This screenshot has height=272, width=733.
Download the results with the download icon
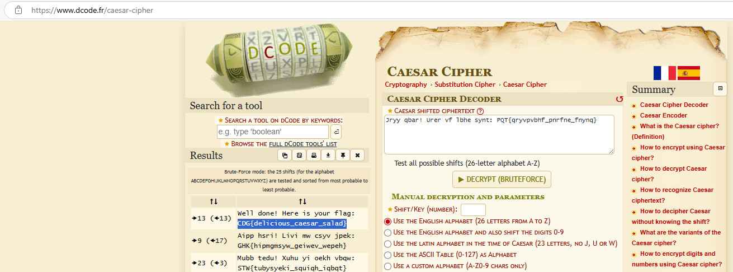(x=328, y=155)
